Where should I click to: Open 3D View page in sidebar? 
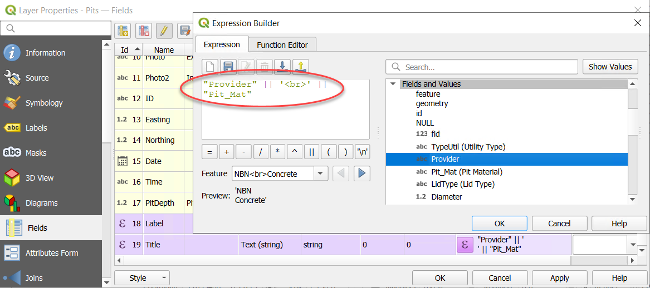click(51, 178)
